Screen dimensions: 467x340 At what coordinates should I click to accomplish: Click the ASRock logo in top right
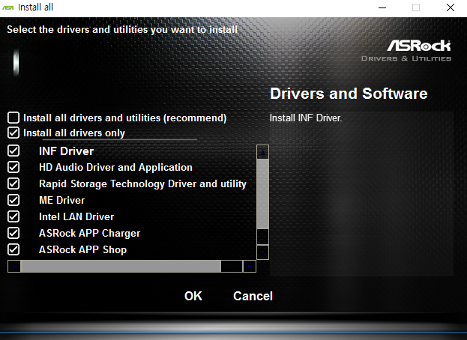point(418,46)
